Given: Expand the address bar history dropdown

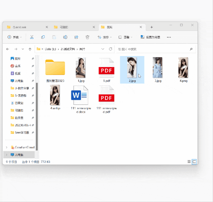Looking at the screenshot, I should coord(103,49).
